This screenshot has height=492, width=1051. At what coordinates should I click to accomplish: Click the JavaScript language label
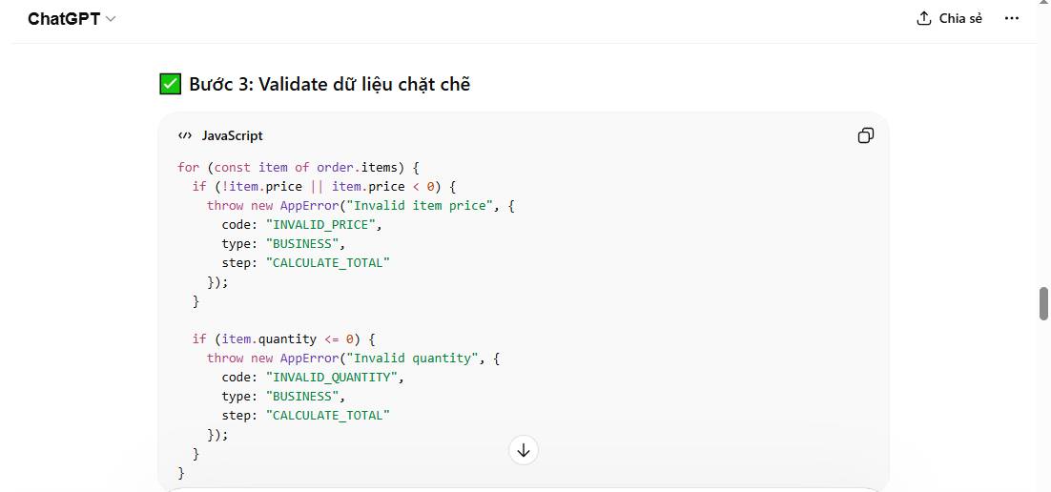232,135
